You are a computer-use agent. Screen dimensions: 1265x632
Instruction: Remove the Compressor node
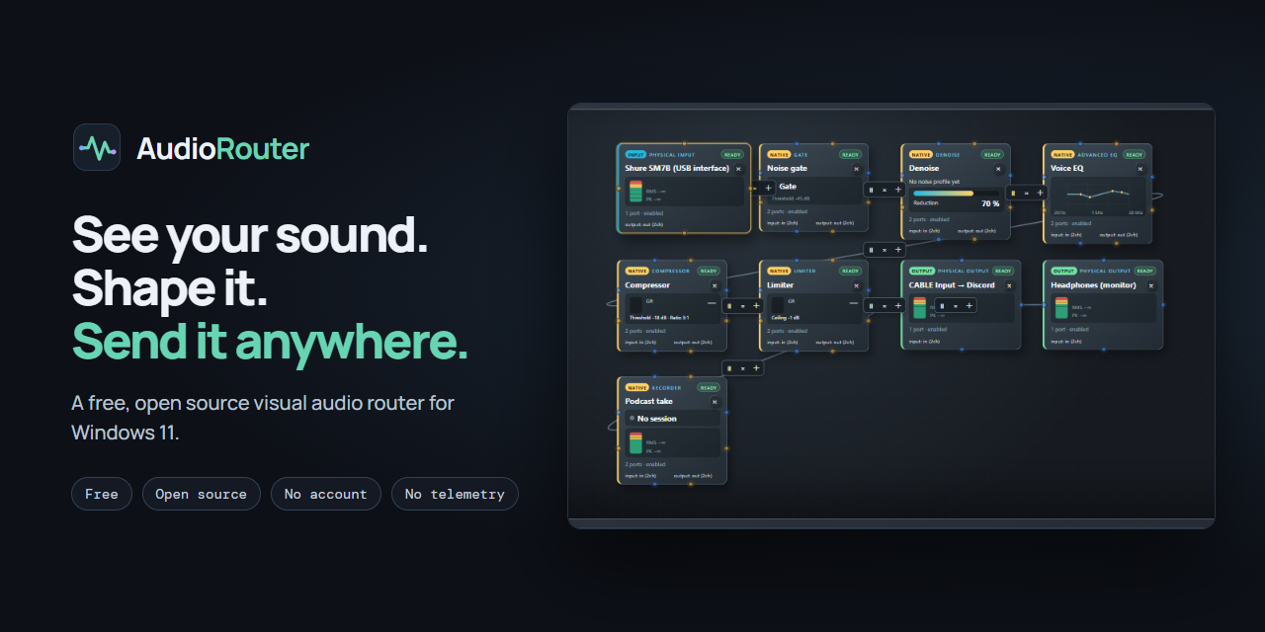(715, 285)
